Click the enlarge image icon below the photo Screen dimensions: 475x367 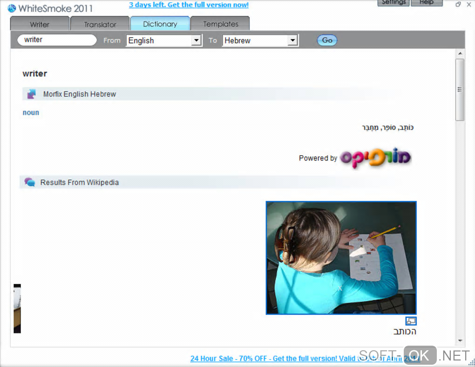[411, 321]
